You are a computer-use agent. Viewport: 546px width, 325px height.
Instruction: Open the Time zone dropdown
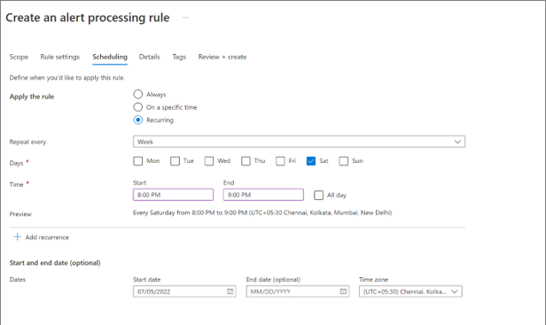click(x=410, y=291)
